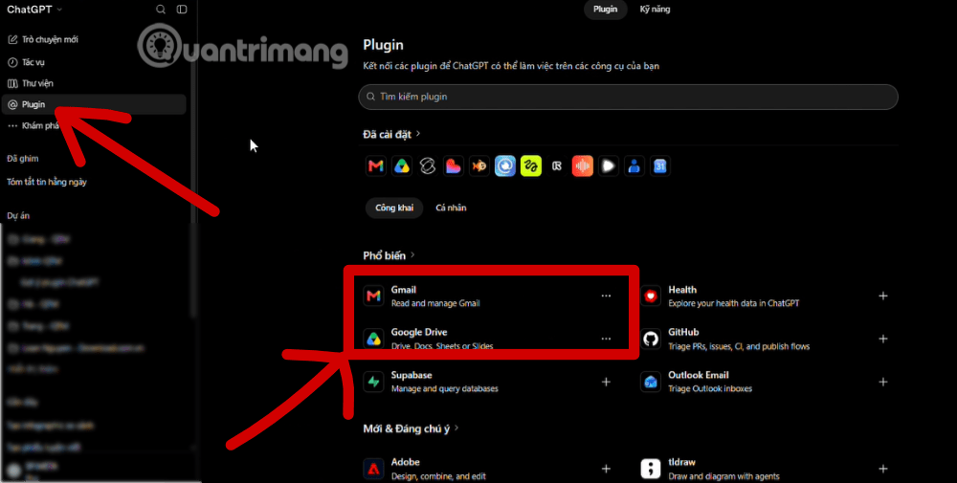Click the Gmail logo in Popular list
957x483 pixels.
(x=373, y=296)
